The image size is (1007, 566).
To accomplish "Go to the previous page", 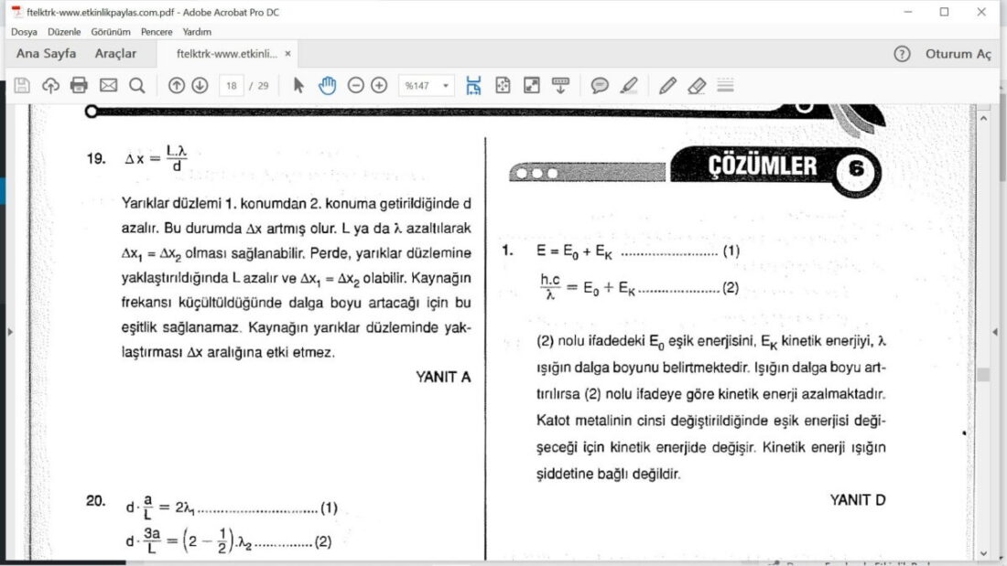I will click(177, 85).
